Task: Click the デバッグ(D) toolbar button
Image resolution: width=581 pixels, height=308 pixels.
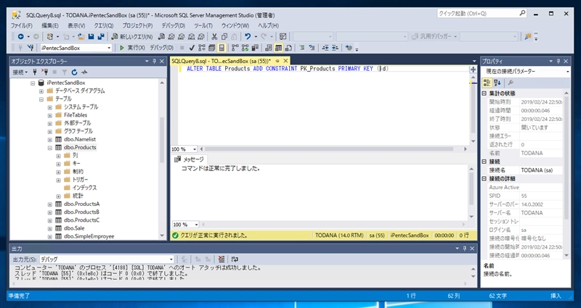Action: 161,48
